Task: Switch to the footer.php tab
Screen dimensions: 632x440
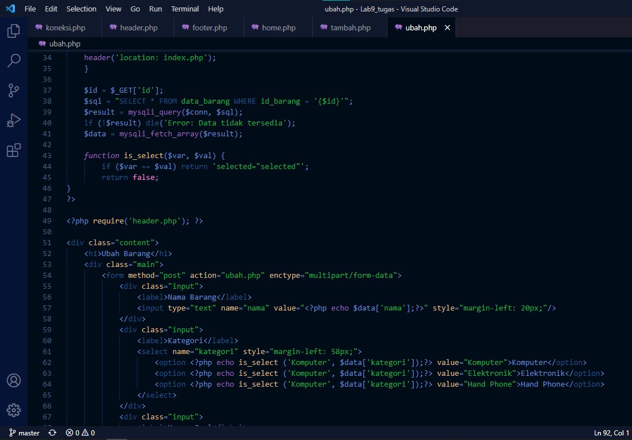Action: pyautogui.click(x=209, y=28)
